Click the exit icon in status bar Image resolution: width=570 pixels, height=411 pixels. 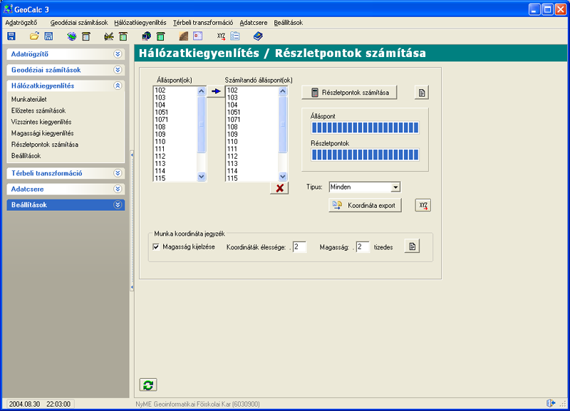551,403
